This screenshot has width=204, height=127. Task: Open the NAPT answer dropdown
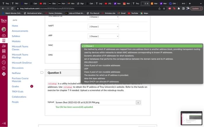coord(103,27)
